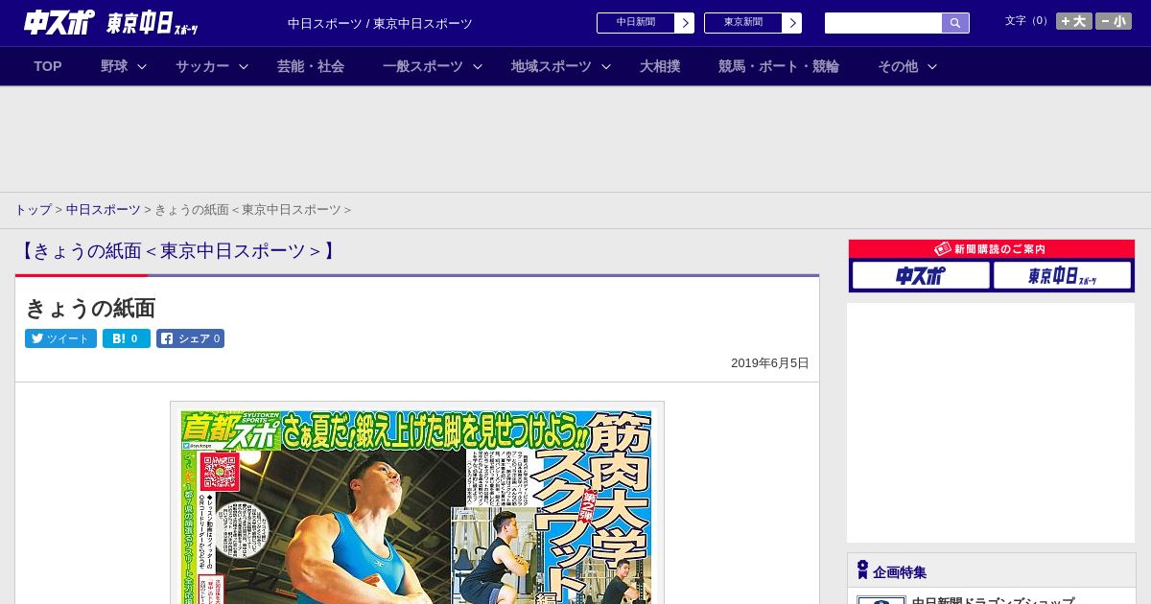
Task: Go to the TOP menu item
Action: coord(48,66)
